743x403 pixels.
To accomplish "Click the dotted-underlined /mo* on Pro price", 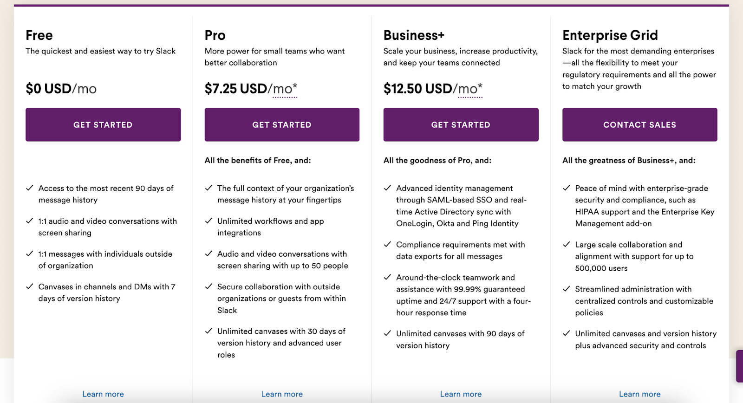I will pyautogui.click(x=285, y=89).
